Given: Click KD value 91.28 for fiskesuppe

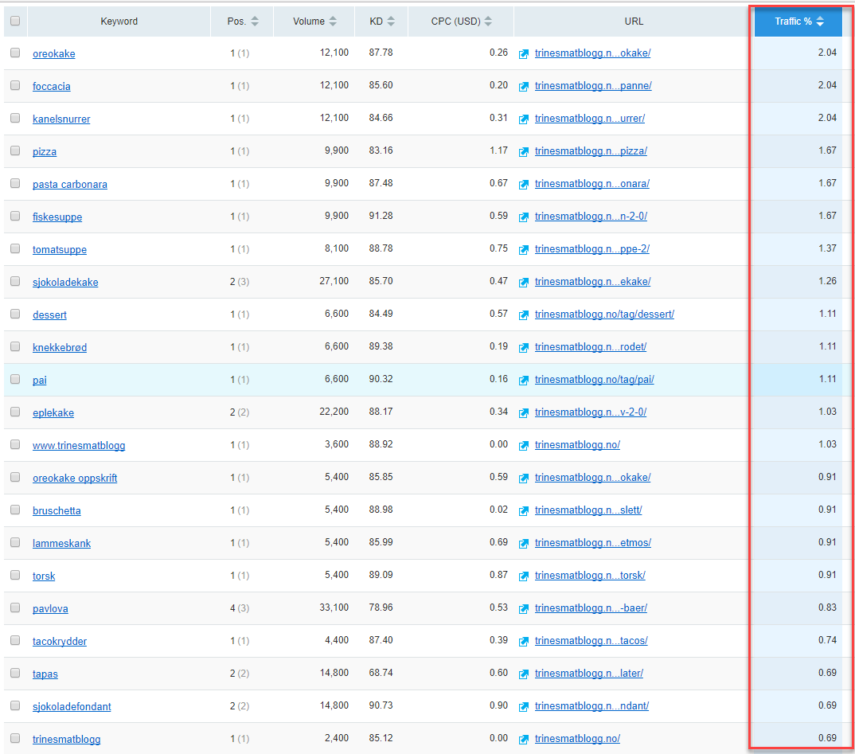Looking at the screenshot, I should pos(381,216).
